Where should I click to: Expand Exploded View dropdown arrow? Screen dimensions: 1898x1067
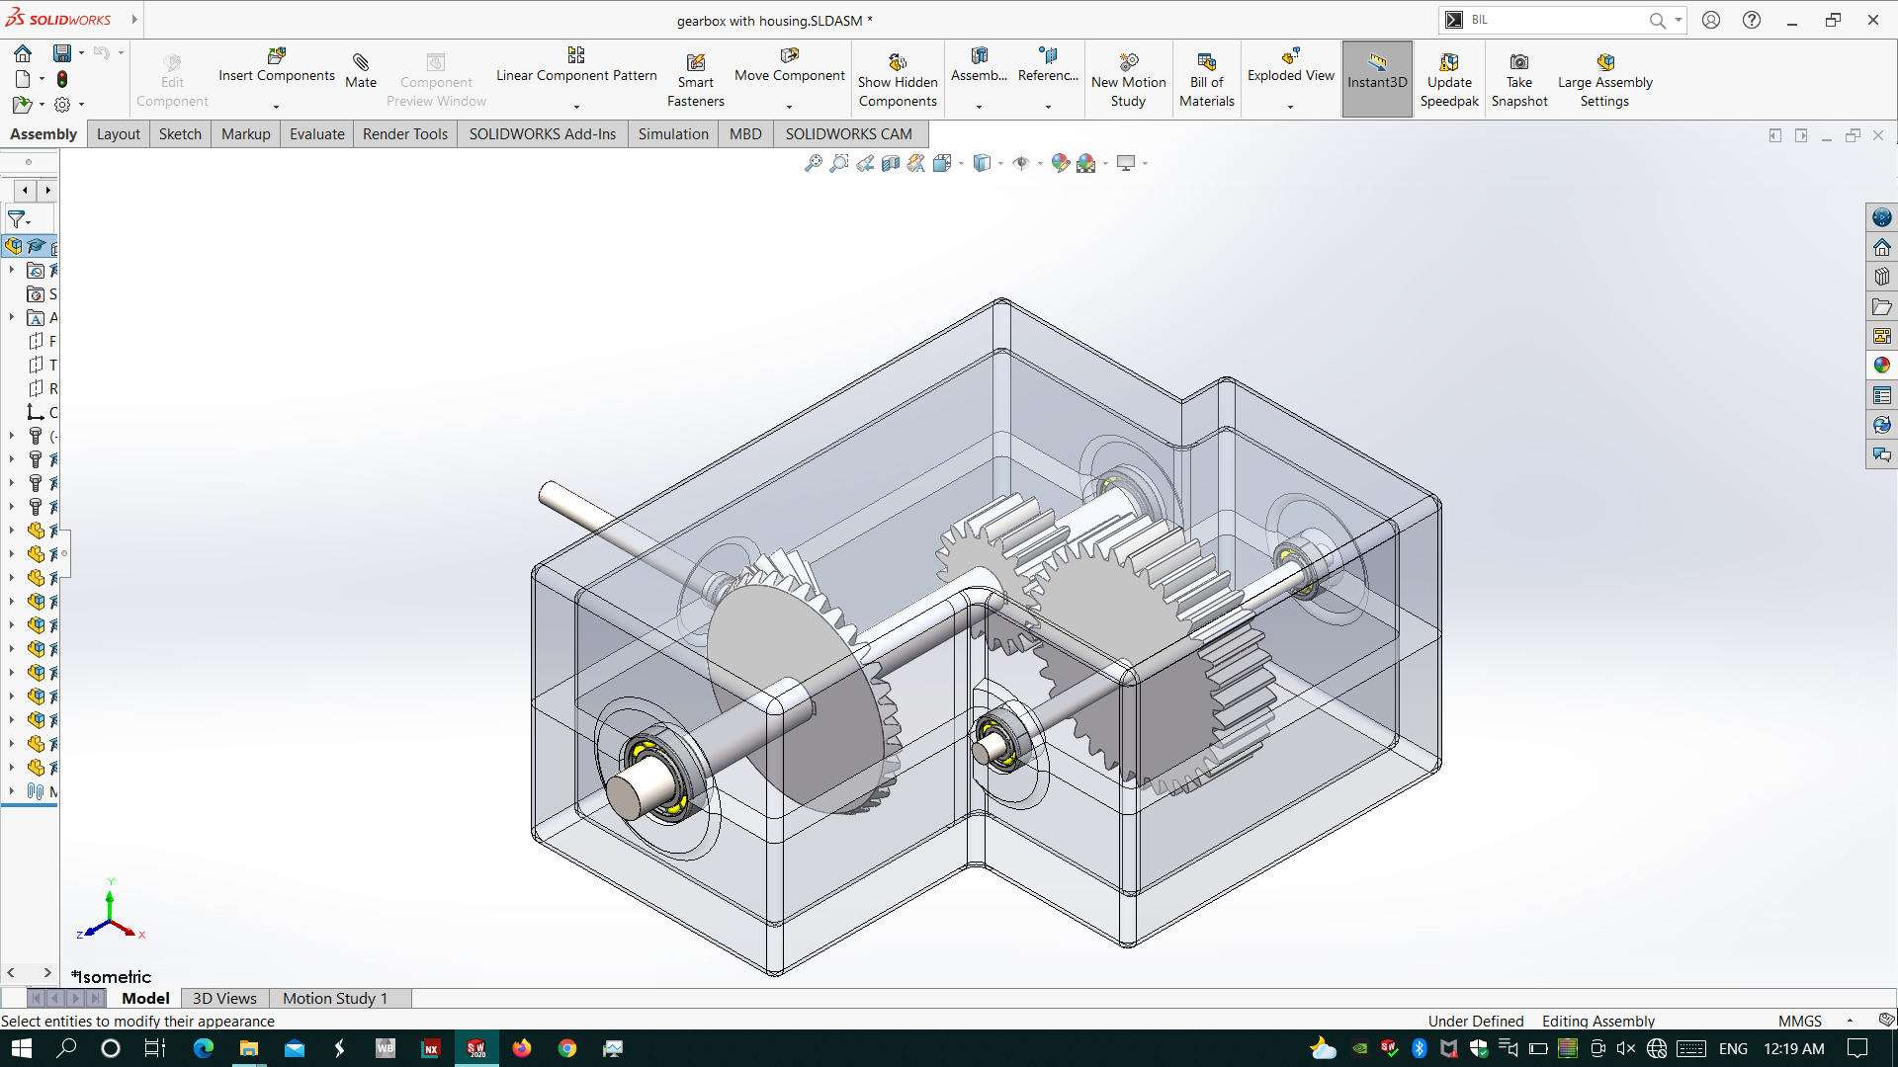[1290, 106]
